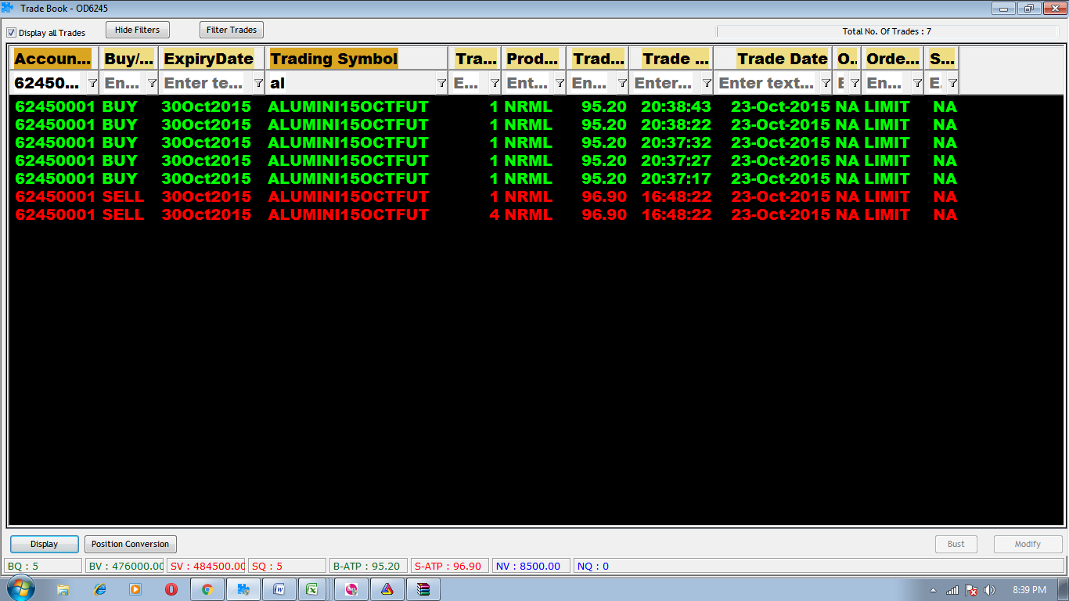1069x601 pixels.
Task: Switch to Google Chrome in the taskbar
Action: (207, 589)
